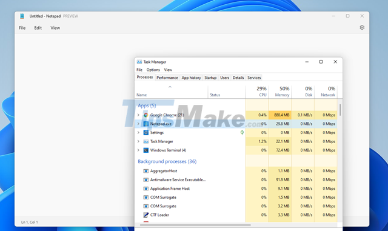This screenshot has width=388, height=231.
Task: Click the Task Manager vertical scrollbar thumb
Action: (x=340, y=110)
